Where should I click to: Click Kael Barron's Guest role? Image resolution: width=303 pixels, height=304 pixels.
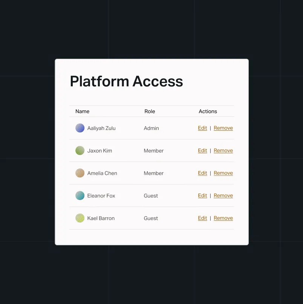tap(151, 218)
